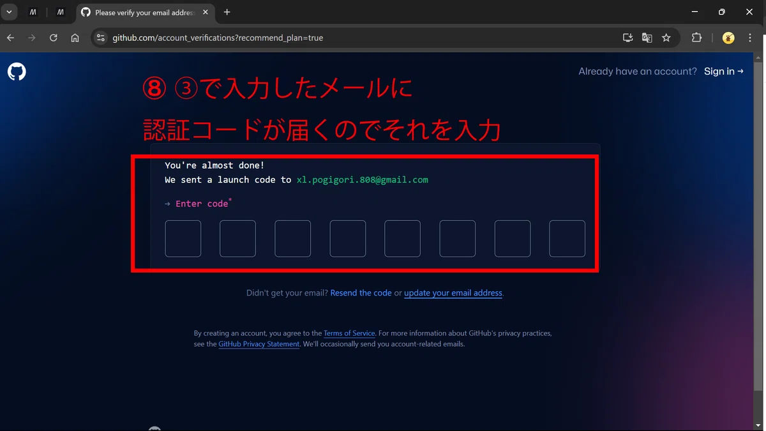Click the sixth code digit box
The height and width of the screenshot is (431, 766).
pos(458,239)
